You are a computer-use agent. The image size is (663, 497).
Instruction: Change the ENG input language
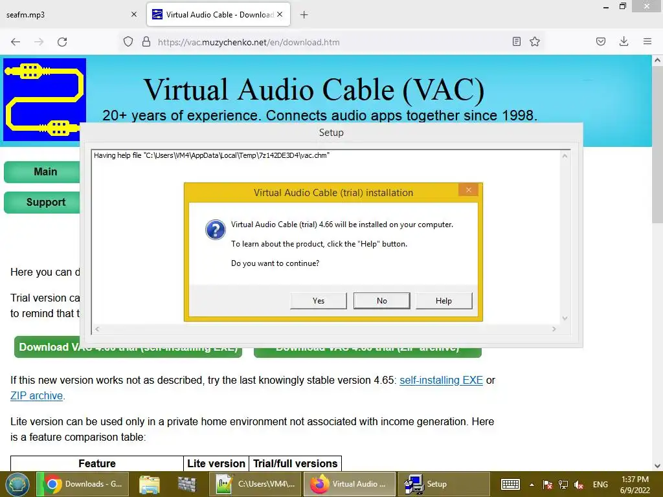pyautogui.click(x=600, y=484)
